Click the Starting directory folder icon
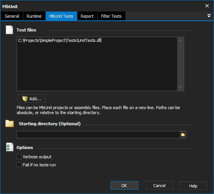 10,124
